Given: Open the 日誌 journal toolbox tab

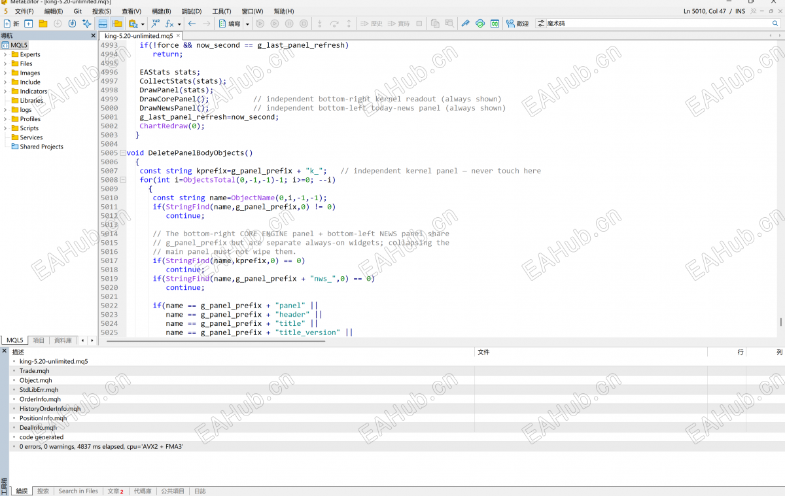Looking at the screenshot, I should pyautogui.click(x=200, y=491).
